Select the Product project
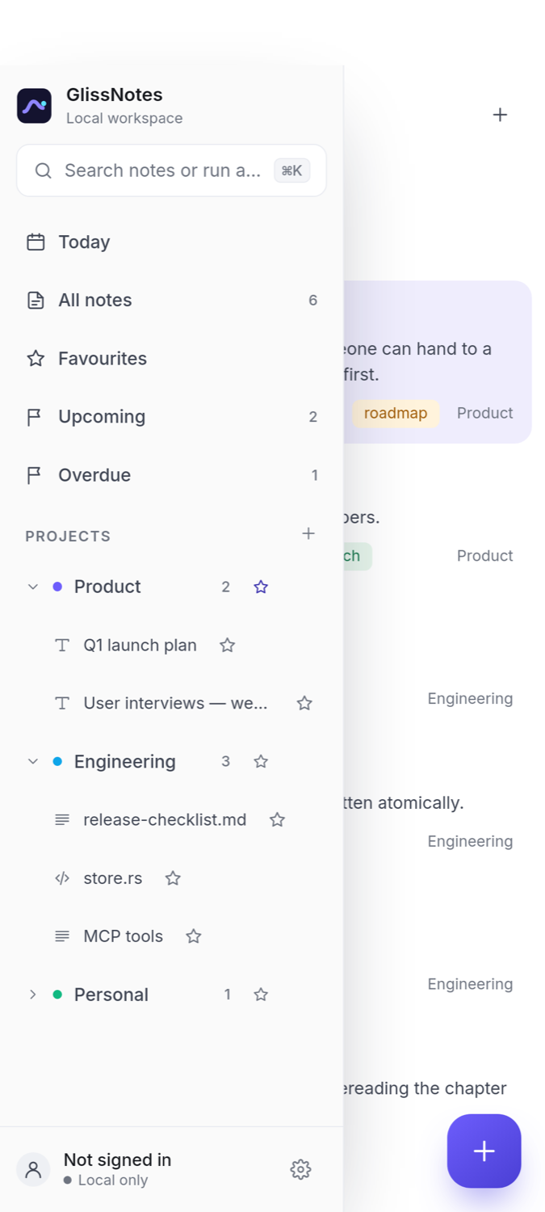545x1212 pixels. point(107,587)
